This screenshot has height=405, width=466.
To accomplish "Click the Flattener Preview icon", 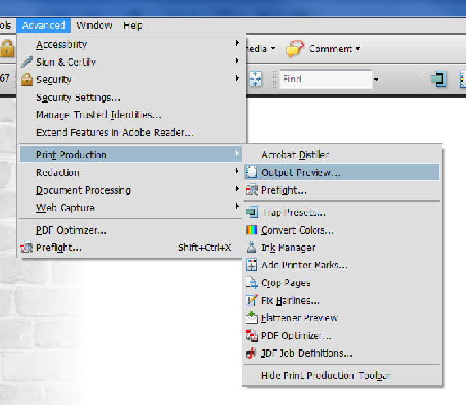I will 252,318.
